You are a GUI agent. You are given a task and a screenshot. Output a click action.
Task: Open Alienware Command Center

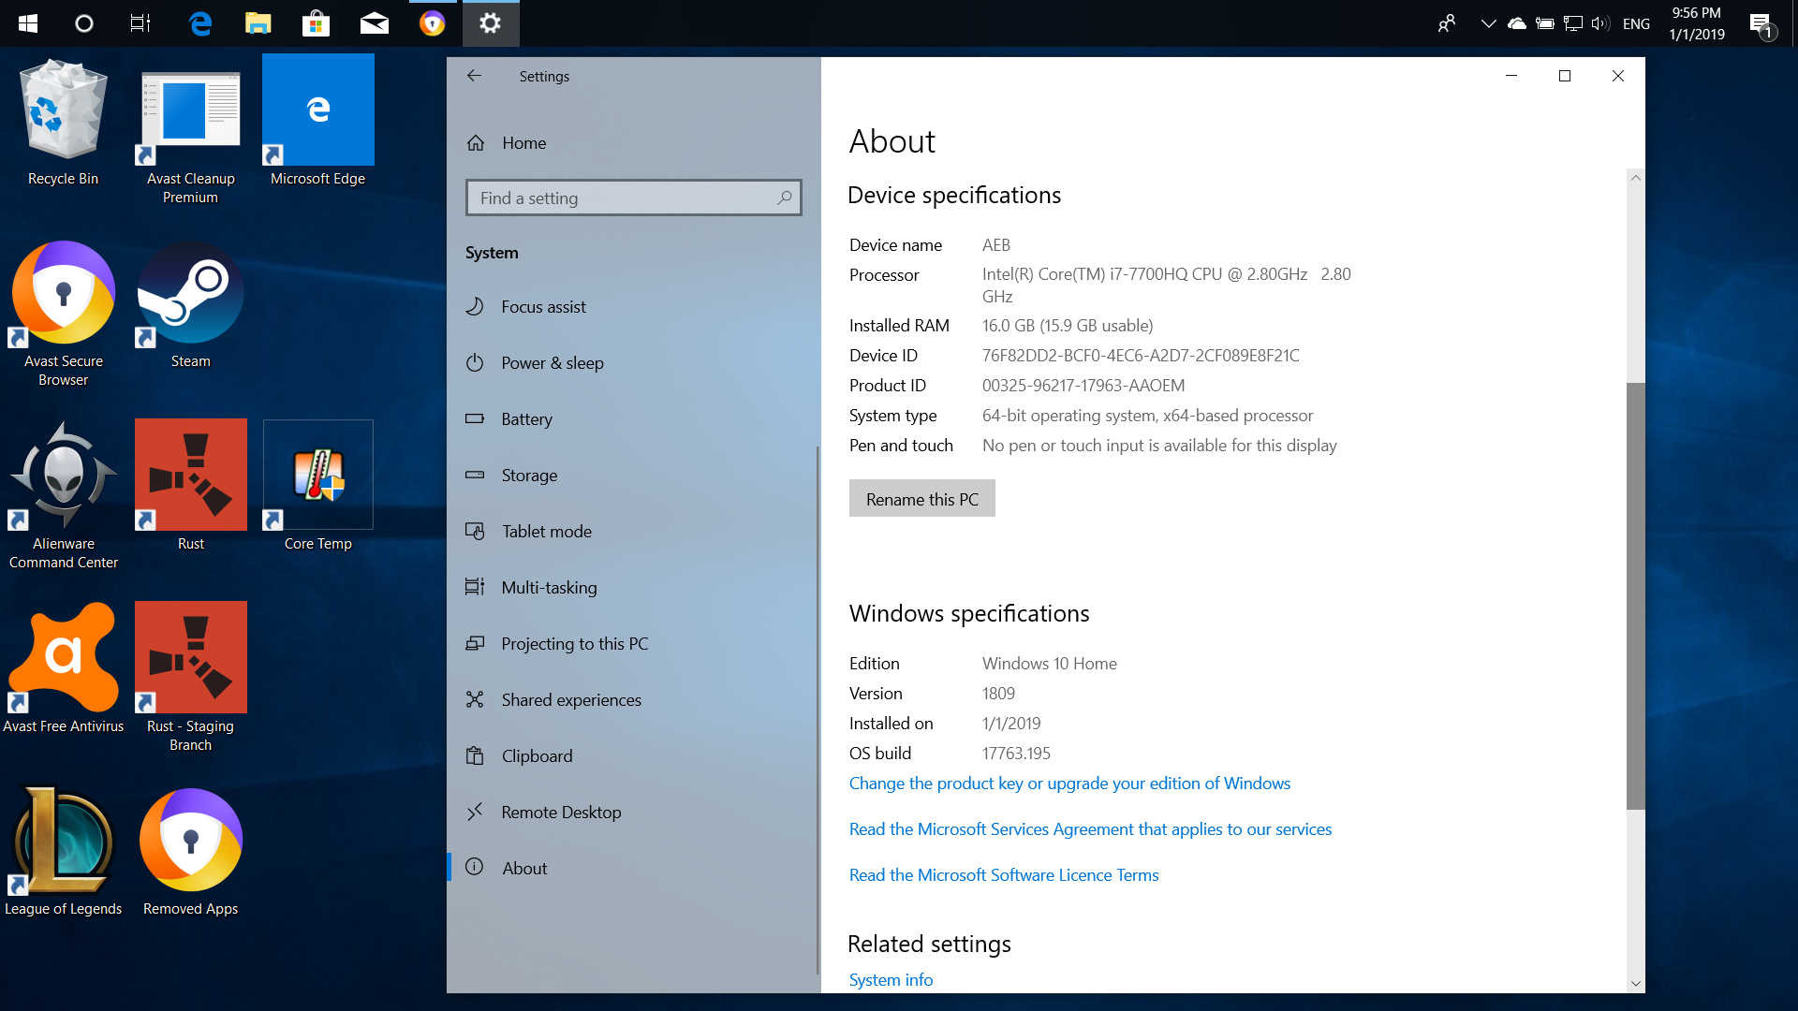(x=63, y=476)
